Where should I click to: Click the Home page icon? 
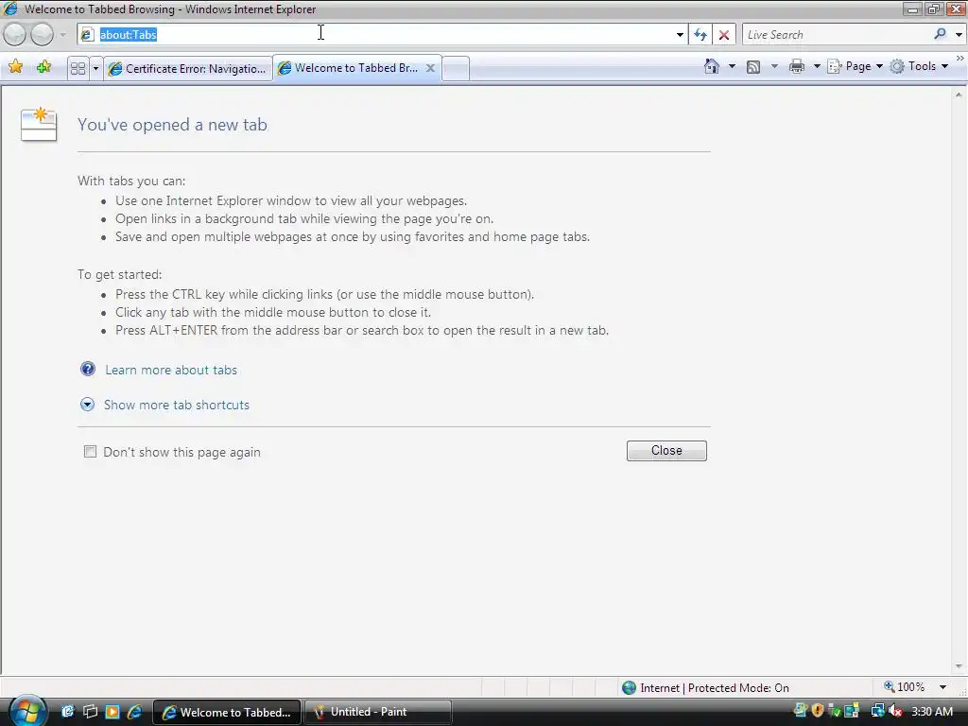712,66
